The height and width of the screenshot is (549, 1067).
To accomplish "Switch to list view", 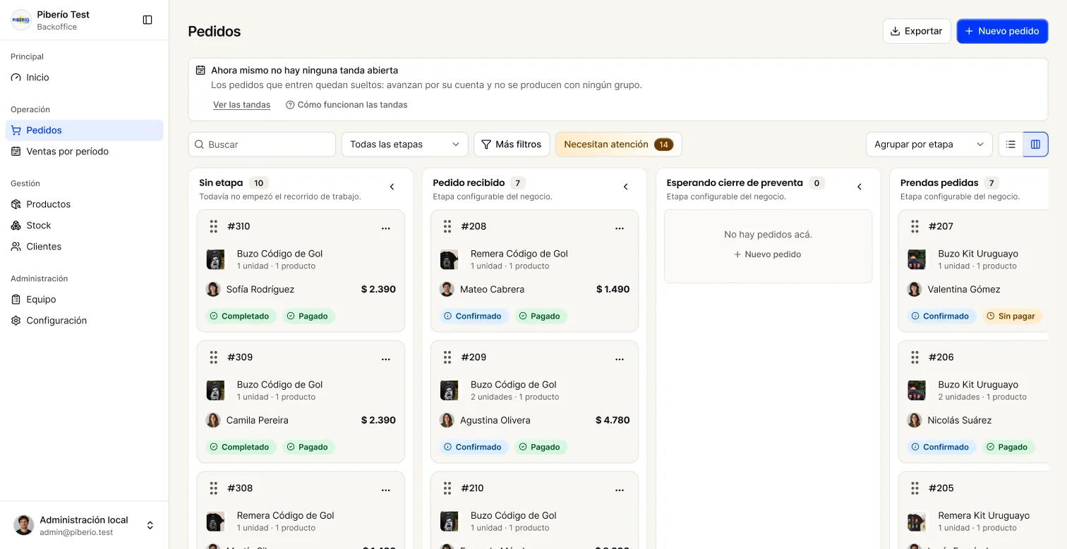I will [1011, 144].
